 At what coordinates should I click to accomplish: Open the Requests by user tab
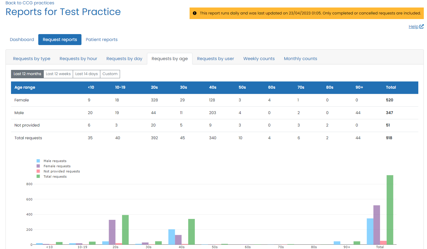tap(215, 59)
